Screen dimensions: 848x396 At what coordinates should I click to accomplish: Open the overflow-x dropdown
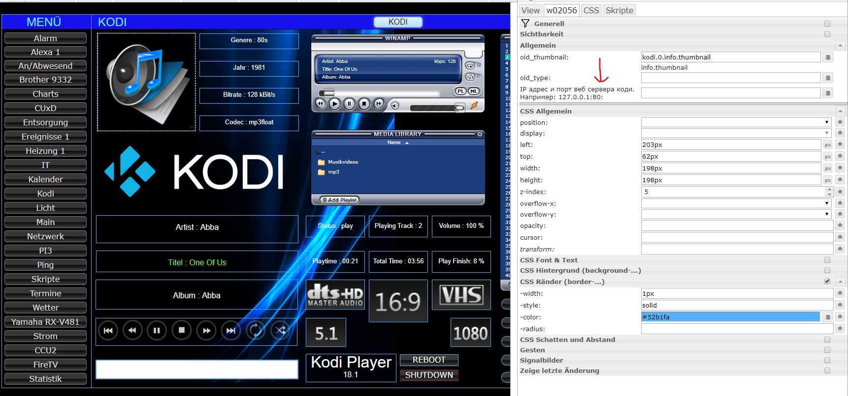point(736,203)
